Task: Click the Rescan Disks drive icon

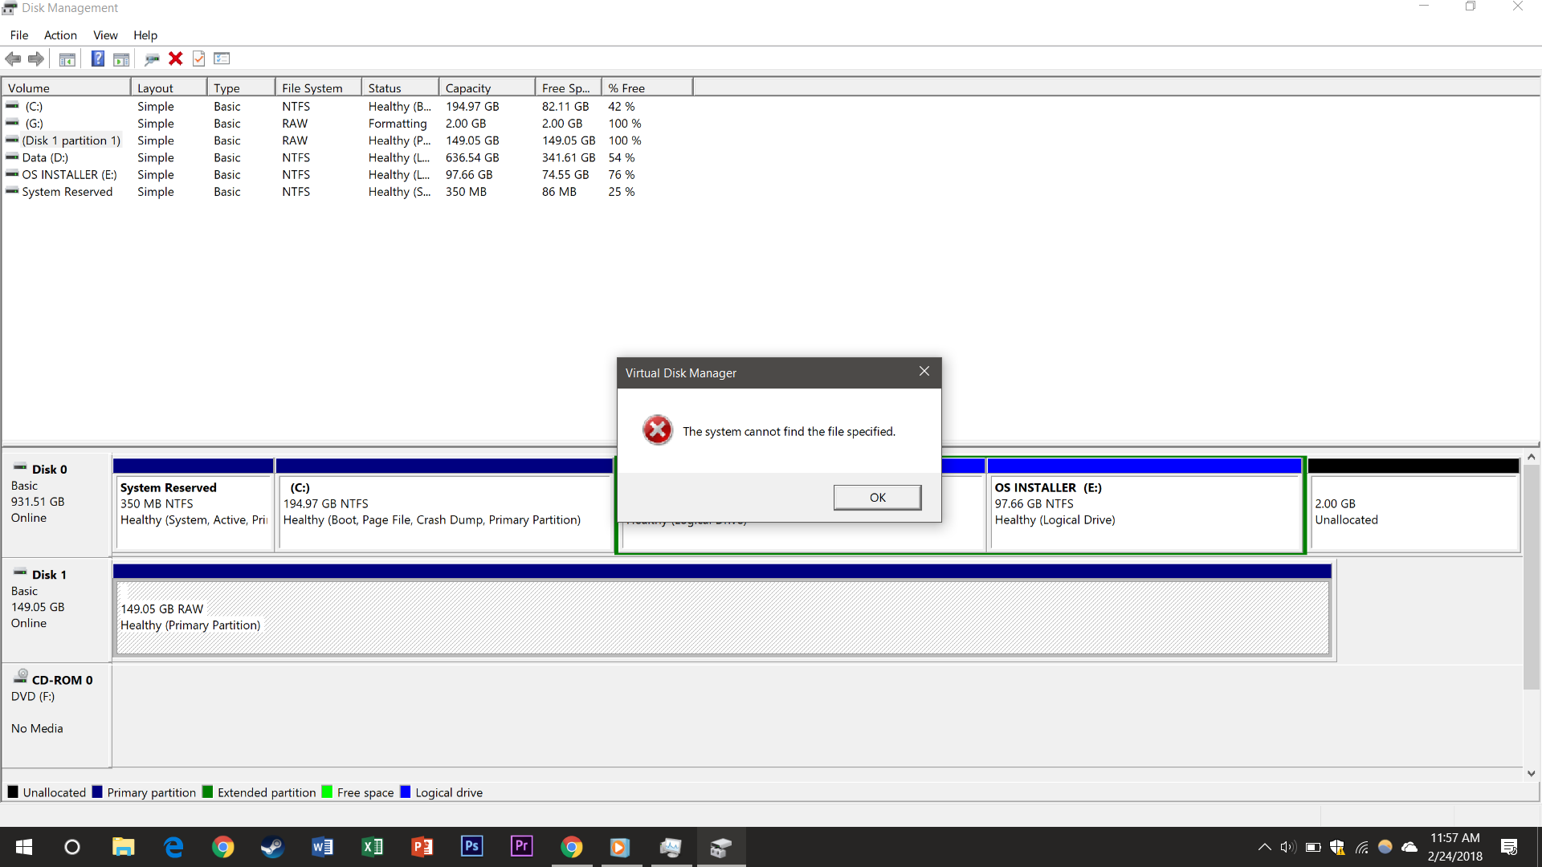Action: coord(152,59)
